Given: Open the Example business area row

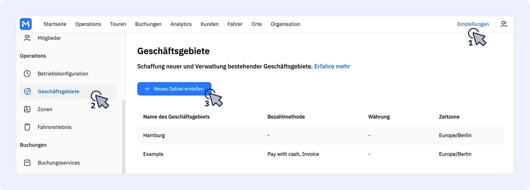Looking at the screenshot, I should coord(320,154).
